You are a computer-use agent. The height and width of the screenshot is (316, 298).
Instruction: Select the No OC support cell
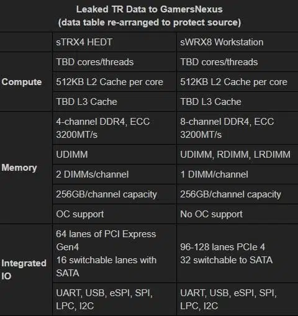[x=237, y=214]
